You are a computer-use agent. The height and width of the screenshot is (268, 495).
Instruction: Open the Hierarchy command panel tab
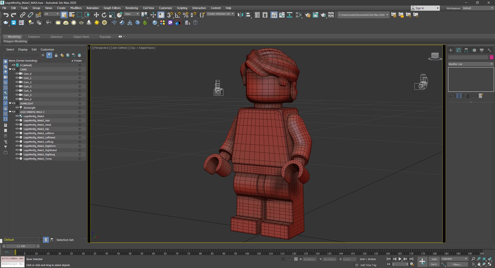click(466, 50)
